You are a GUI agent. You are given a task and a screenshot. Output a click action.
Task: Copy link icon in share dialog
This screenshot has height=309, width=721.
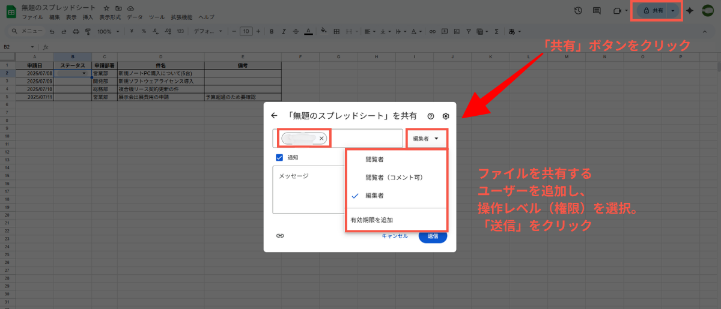pyautogui.click(x=280, y=236)
